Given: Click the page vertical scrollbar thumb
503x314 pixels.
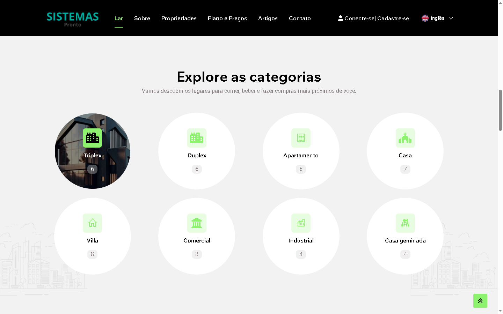Looking at the screenshot, I should pos(500,110).
